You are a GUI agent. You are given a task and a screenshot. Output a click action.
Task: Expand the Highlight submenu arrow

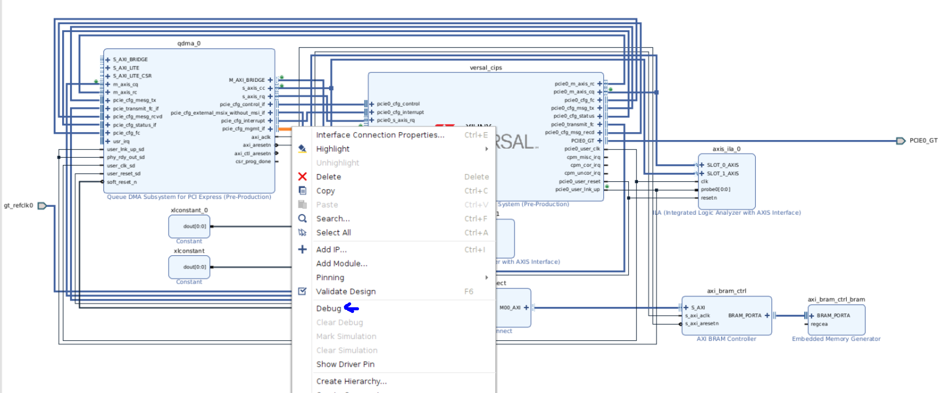pyautogui.click(x=487, y=149)
